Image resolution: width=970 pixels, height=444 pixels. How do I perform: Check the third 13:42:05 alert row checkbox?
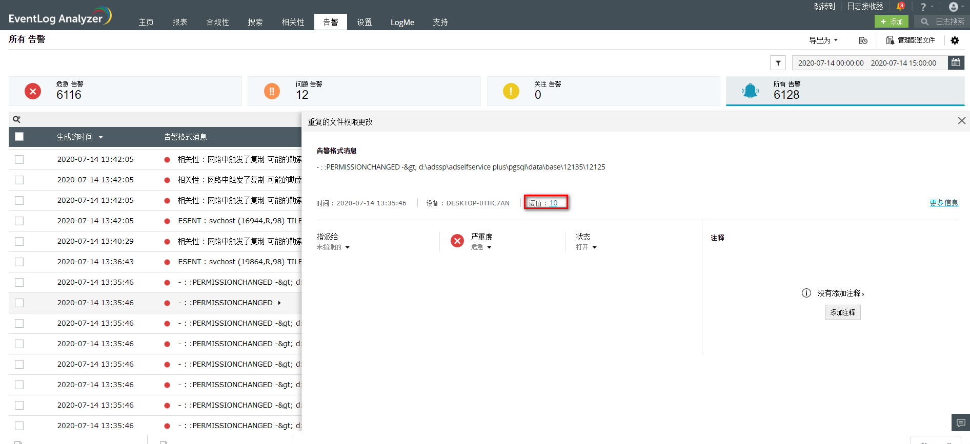pyautogui.click(x=19, y=200)
